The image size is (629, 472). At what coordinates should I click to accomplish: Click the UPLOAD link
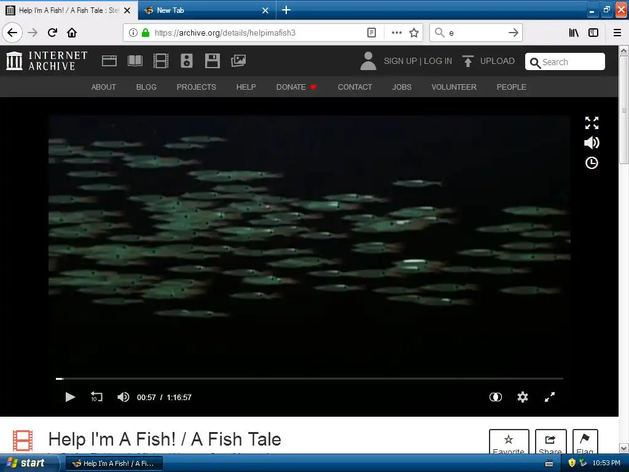coord(497,61)
